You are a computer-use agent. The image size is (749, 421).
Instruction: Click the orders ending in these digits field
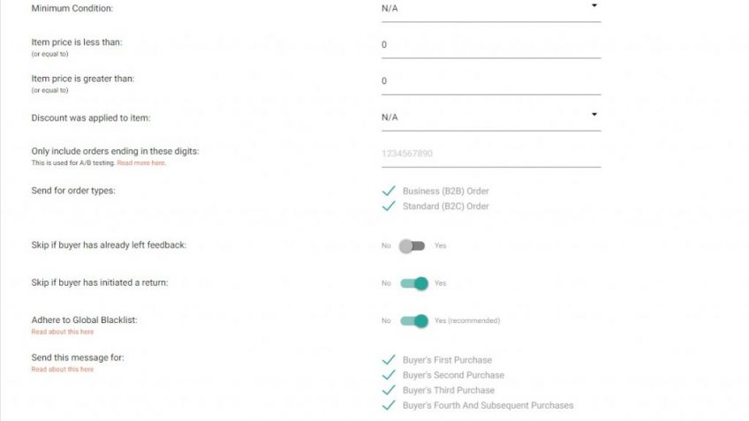point(491,155)
